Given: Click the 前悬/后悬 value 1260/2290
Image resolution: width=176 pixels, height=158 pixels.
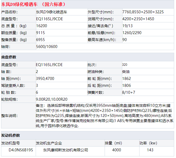Looking at the screenshot, I should click(132, 33).
